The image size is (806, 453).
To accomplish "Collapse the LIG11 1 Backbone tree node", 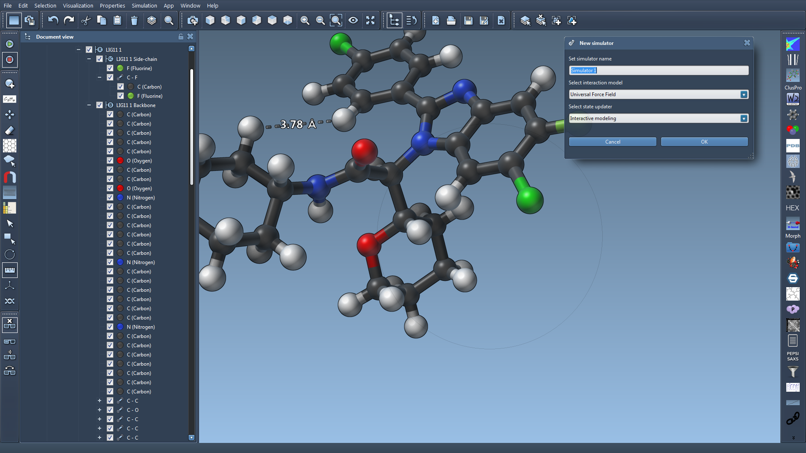I will pos(89,105).
